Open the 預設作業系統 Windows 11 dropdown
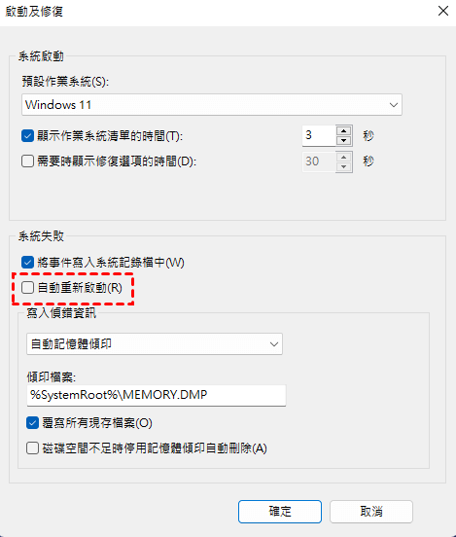Image resolution: width=456 pixels, height=537 pixels. (x=212, y=105)
